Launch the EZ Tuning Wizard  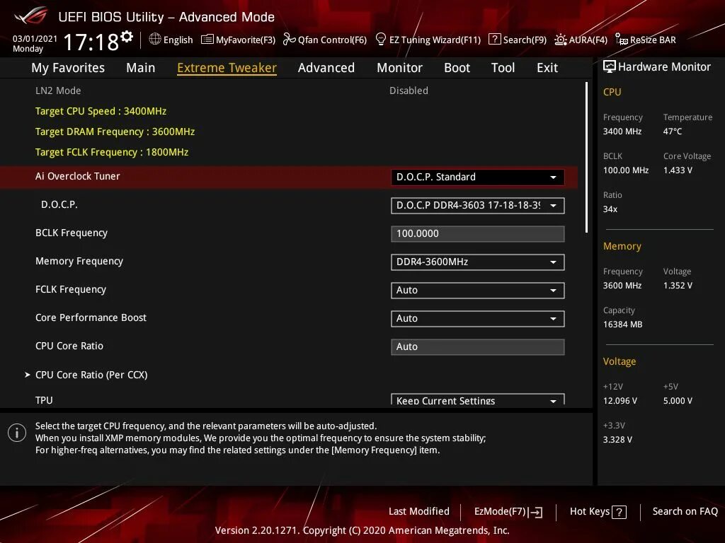click(428, 40)
